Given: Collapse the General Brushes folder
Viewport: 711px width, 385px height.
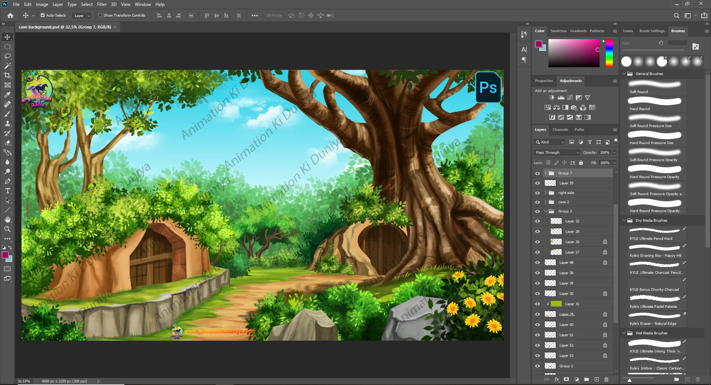Looking at the screenshot, I should tap(624, 74).
